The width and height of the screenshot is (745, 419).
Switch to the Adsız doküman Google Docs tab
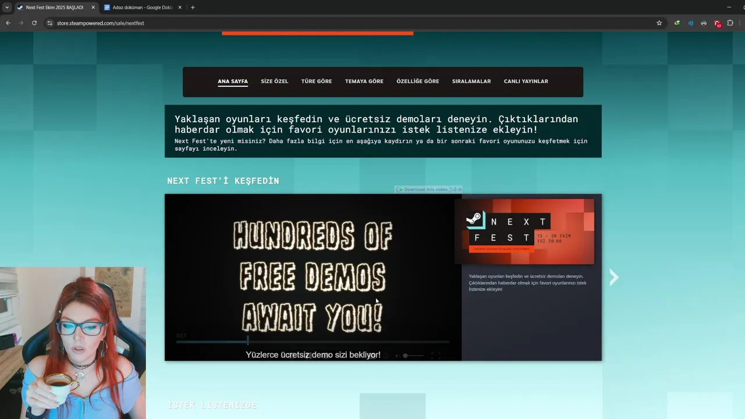pos(143,7)
